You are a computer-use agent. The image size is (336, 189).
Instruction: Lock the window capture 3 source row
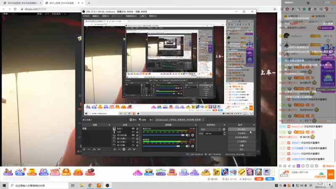click(x=137, y=139)
